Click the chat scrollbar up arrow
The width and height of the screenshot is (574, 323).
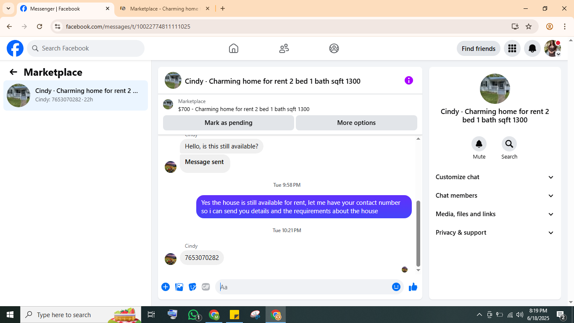click(418, 139)
